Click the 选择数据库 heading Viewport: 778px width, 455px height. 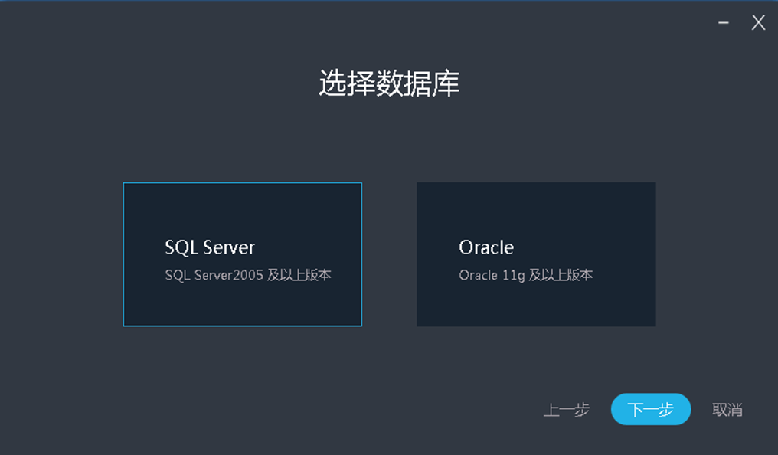389,83
